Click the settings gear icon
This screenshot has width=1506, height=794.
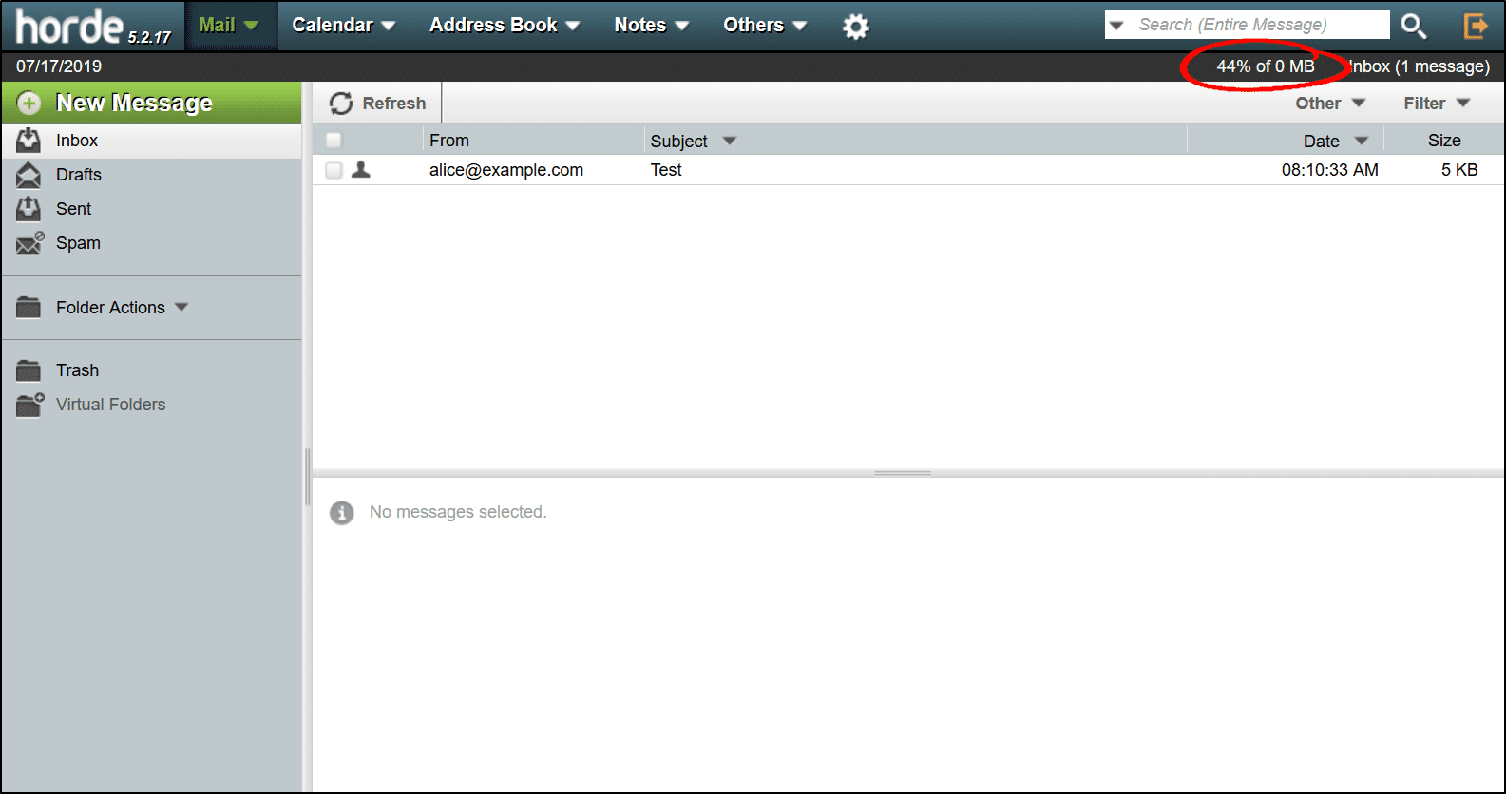click(855, 27)
